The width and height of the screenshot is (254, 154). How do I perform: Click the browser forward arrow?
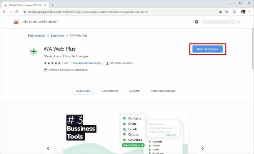[x=11, y=12]
